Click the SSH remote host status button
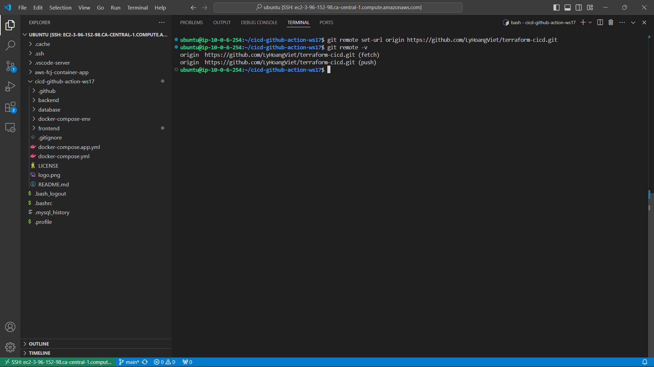Viewport: 654px width, 367px height. coord(58,362)
